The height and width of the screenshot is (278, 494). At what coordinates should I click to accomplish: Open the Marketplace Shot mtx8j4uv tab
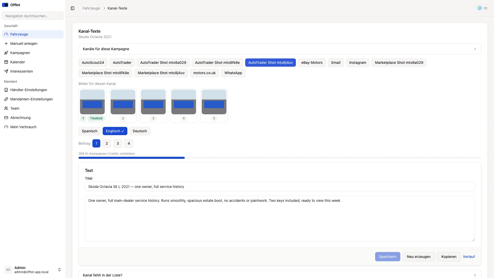pos(161,73)
